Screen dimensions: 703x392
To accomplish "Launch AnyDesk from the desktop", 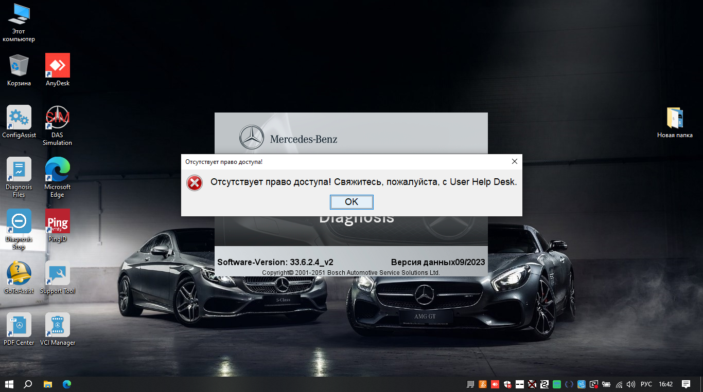I will [x=58, y=70].
